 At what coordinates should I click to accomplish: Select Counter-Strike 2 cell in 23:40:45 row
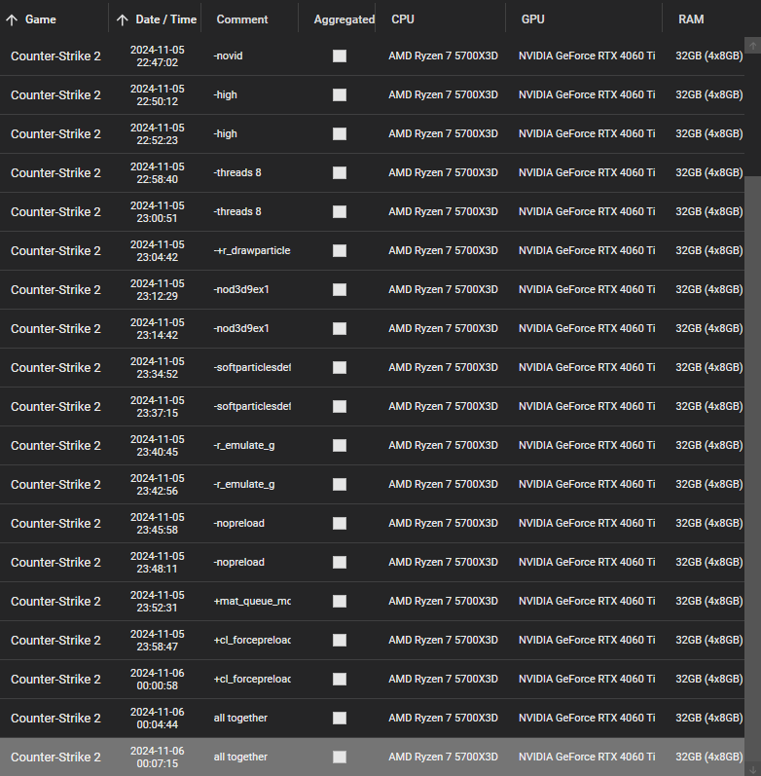tap(55, 446)
